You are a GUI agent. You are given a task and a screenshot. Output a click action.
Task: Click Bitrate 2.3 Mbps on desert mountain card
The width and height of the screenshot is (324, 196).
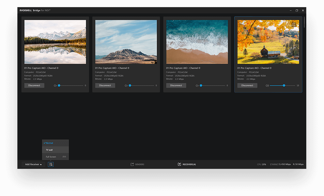point(104,79)
